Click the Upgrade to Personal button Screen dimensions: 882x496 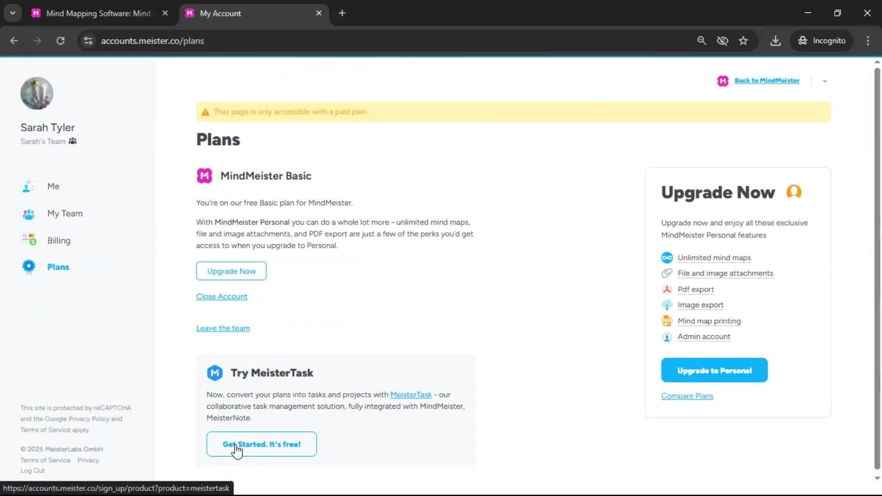[714, 370]
